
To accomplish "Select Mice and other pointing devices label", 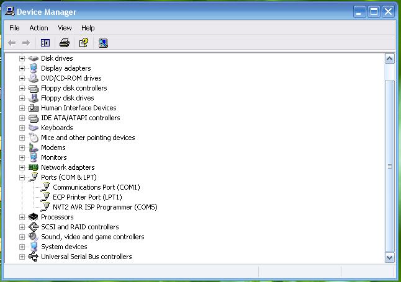I will (88, 138).
